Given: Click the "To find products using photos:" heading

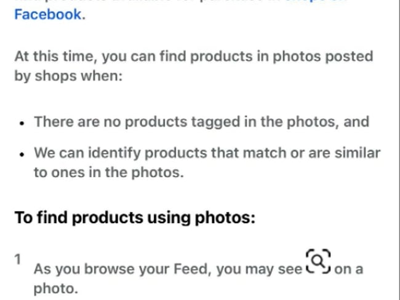Looking at the screenshot, I should point(134,218).
